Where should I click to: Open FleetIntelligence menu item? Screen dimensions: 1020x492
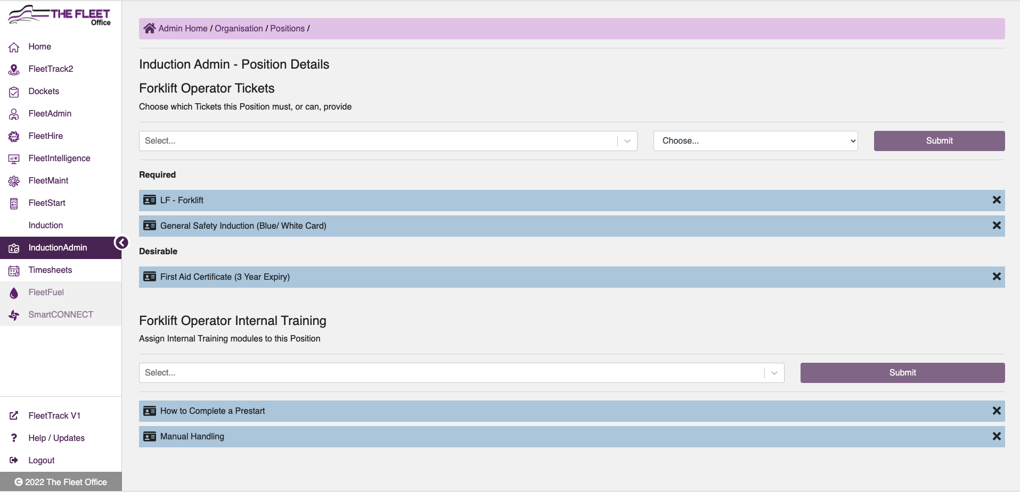tap(61, 159)
